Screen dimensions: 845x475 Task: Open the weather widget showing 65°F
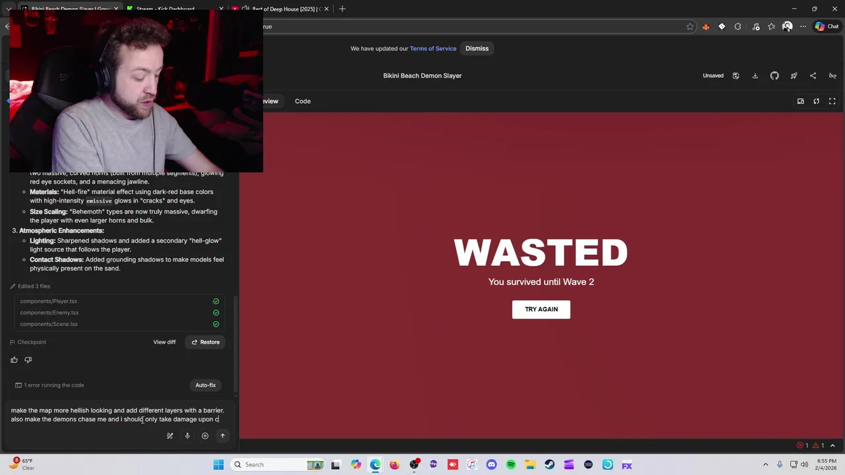pos(22,464)
